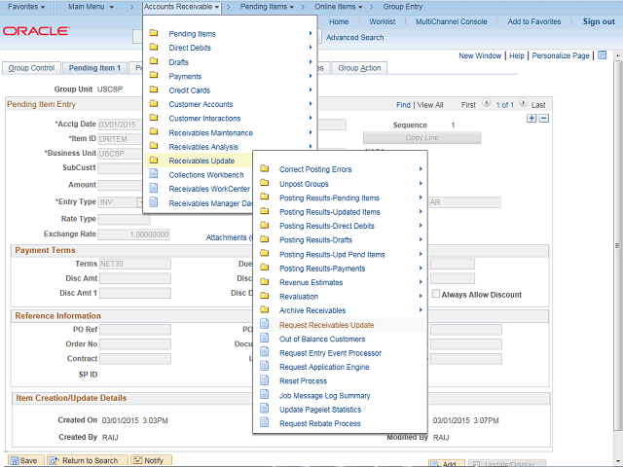
Task: Click the Receivables WorkCenter page icon
Action: point(154,188)
